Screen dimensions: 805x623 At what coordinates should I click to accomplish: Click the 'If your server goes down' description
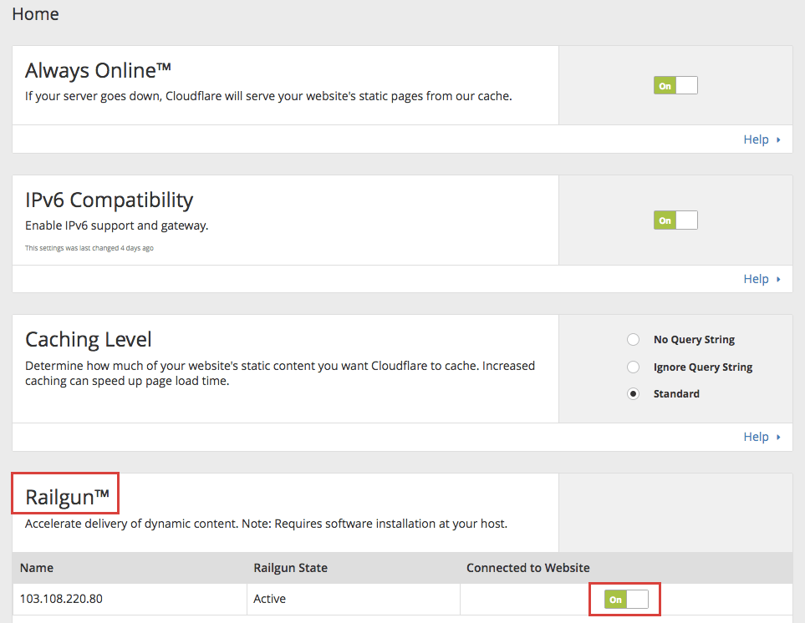268,96
